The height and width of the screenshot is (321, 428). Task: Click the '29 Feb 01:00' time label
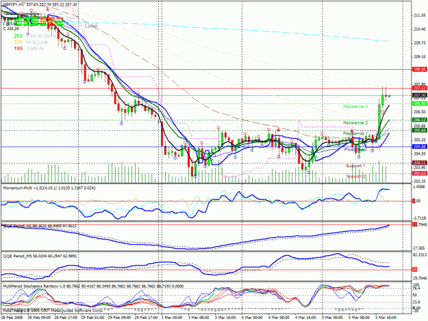coord(92,318)
